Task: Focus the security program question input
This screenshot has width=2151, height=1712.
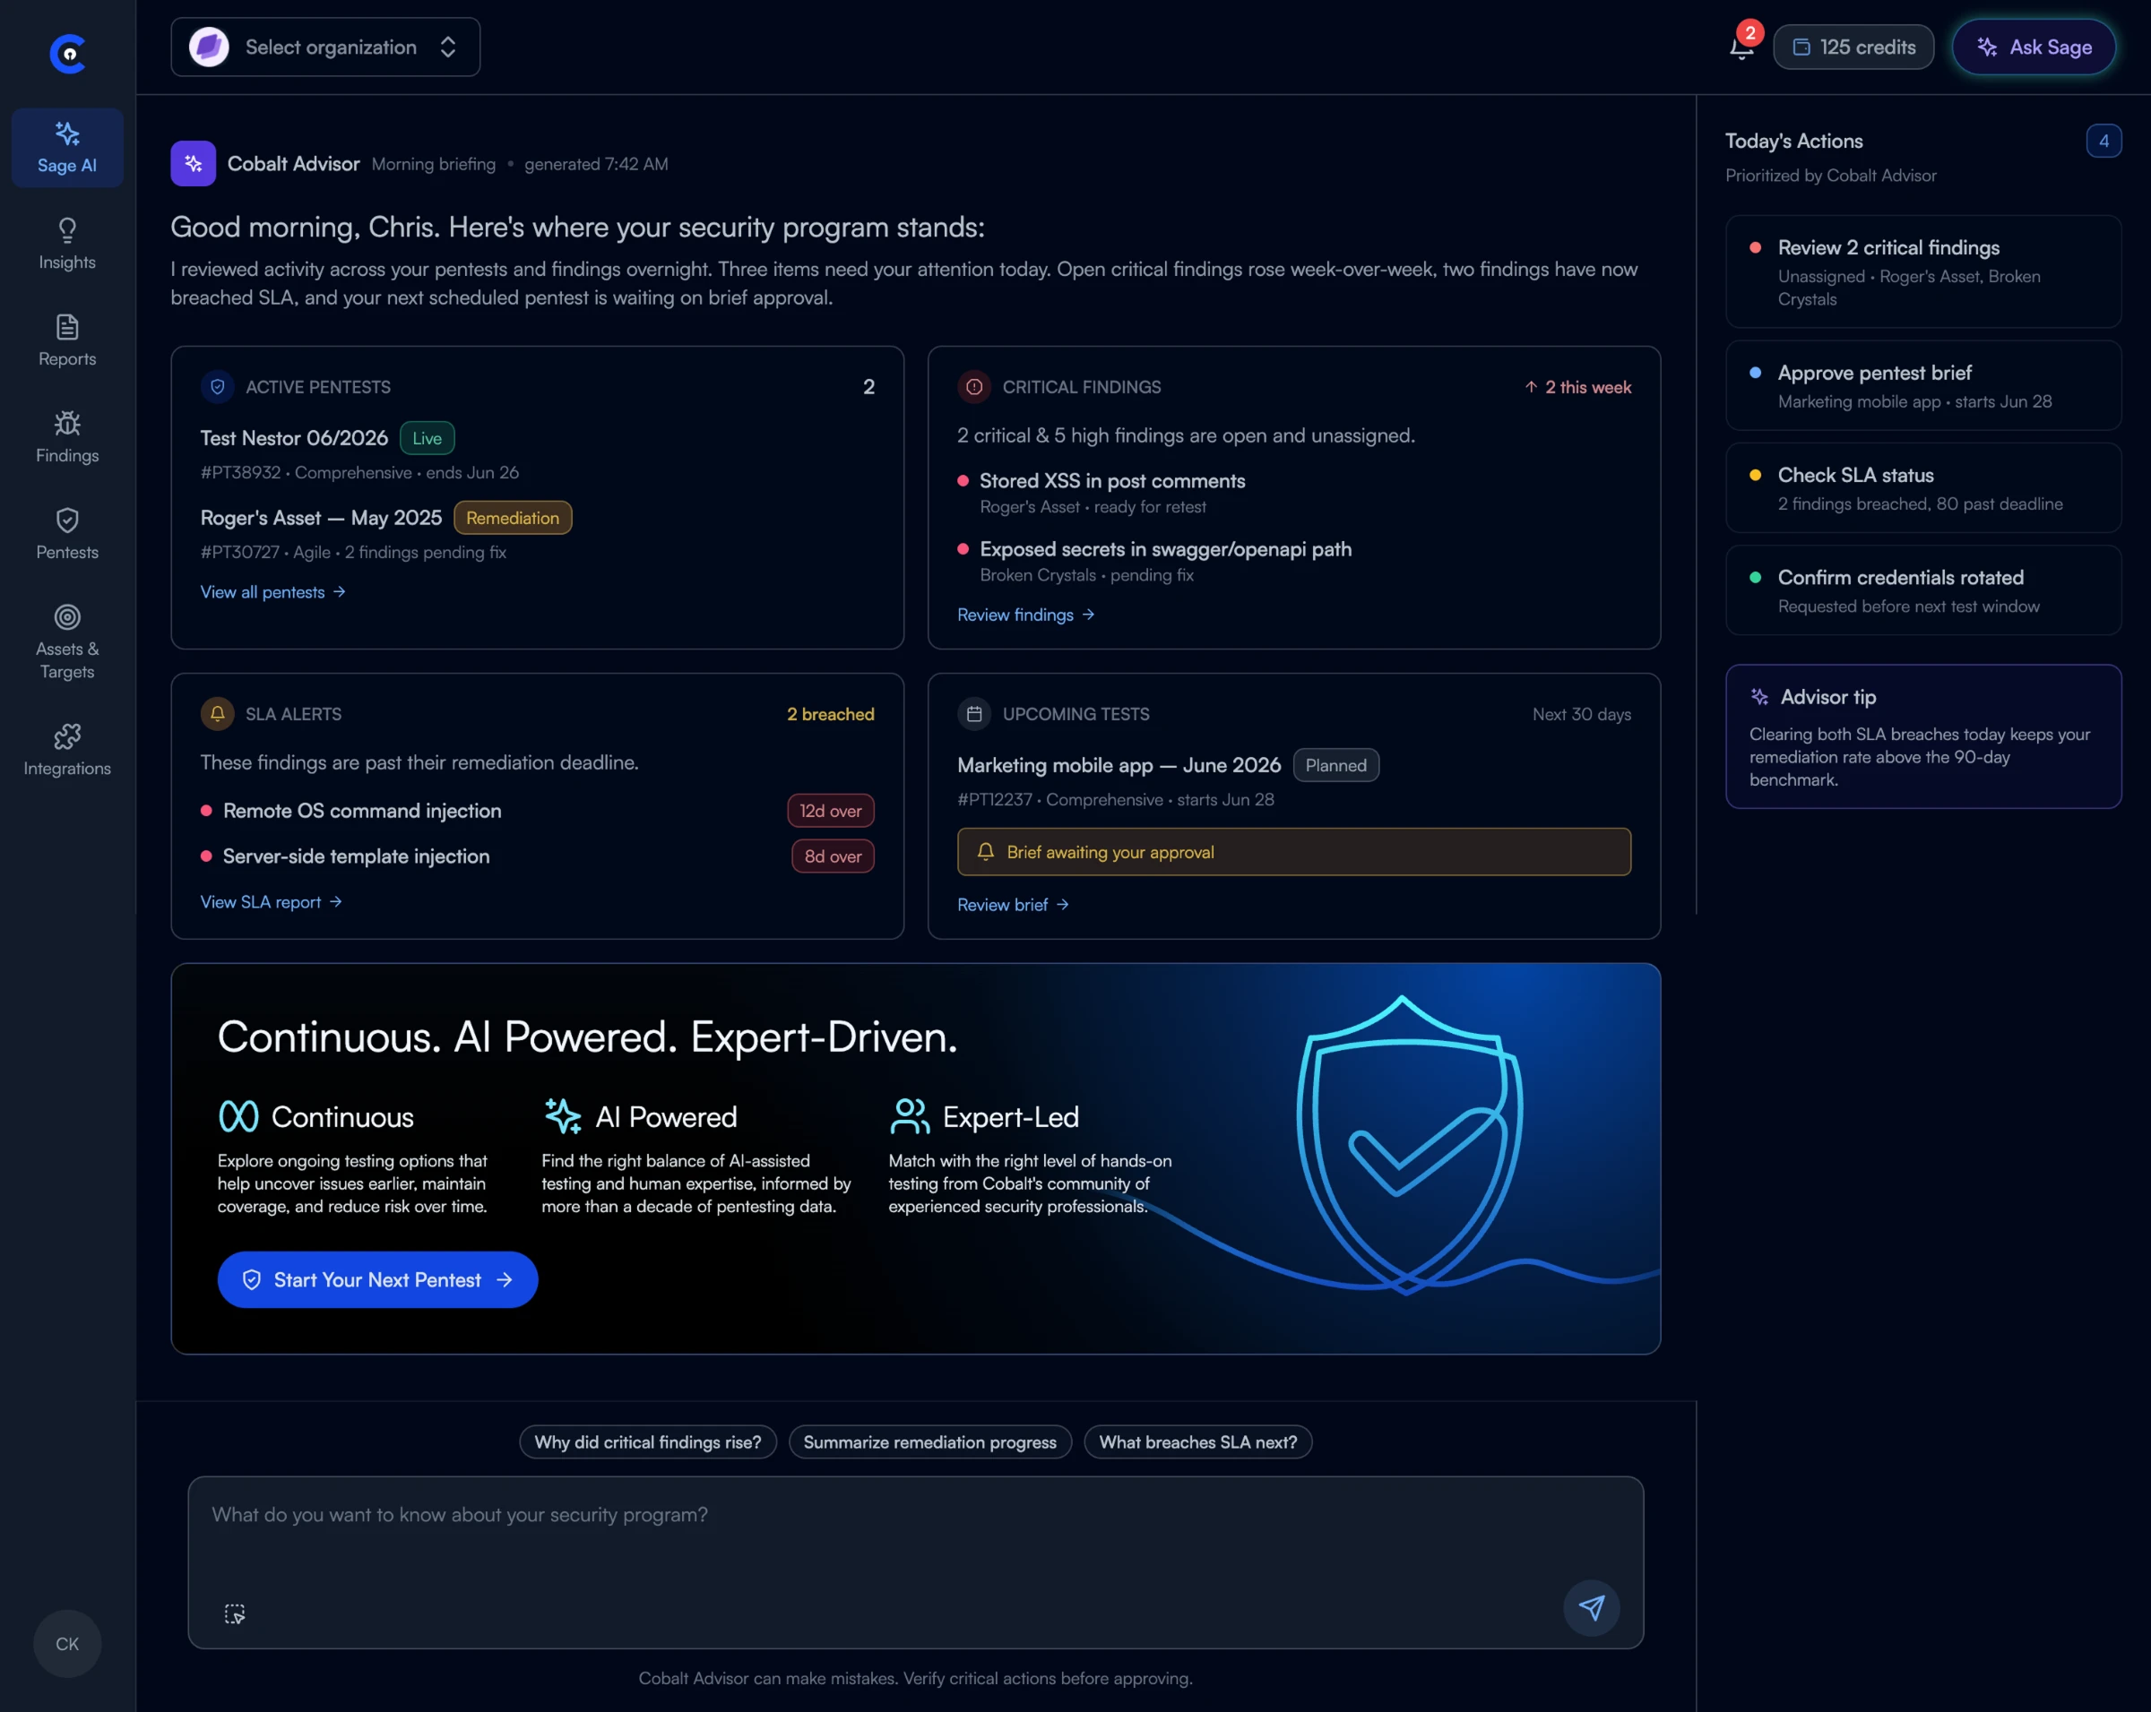Action: point(915,1562)
